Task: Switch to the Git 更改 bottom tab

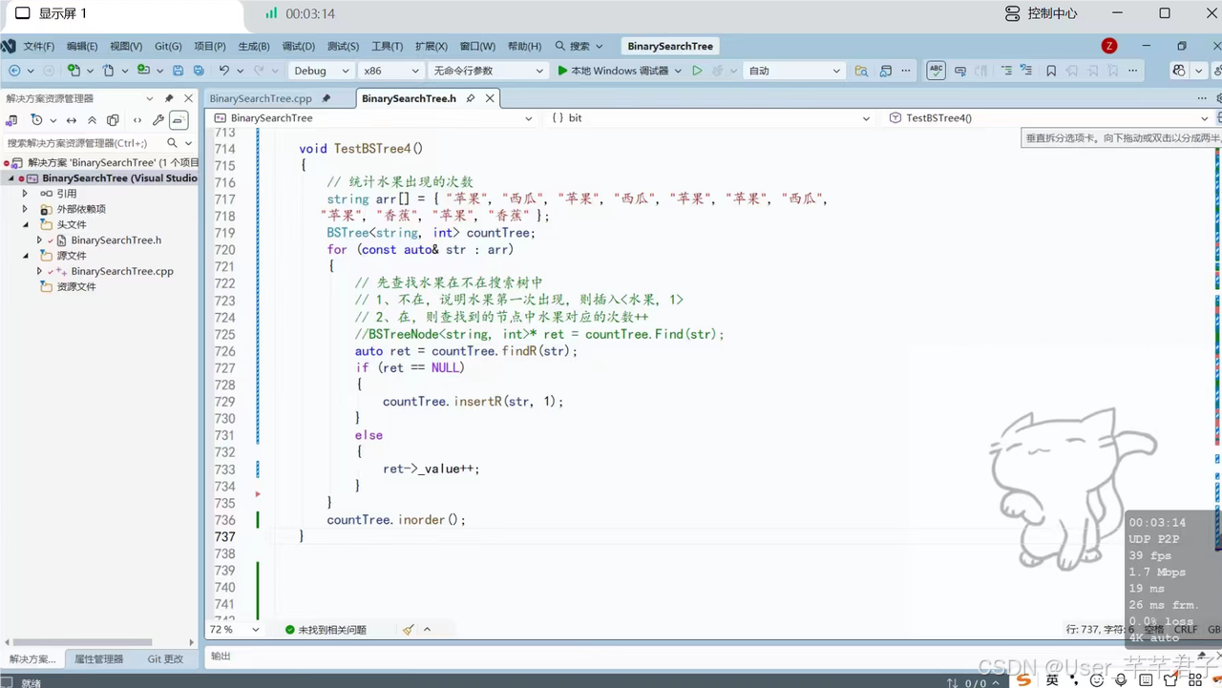Action: 165,659
